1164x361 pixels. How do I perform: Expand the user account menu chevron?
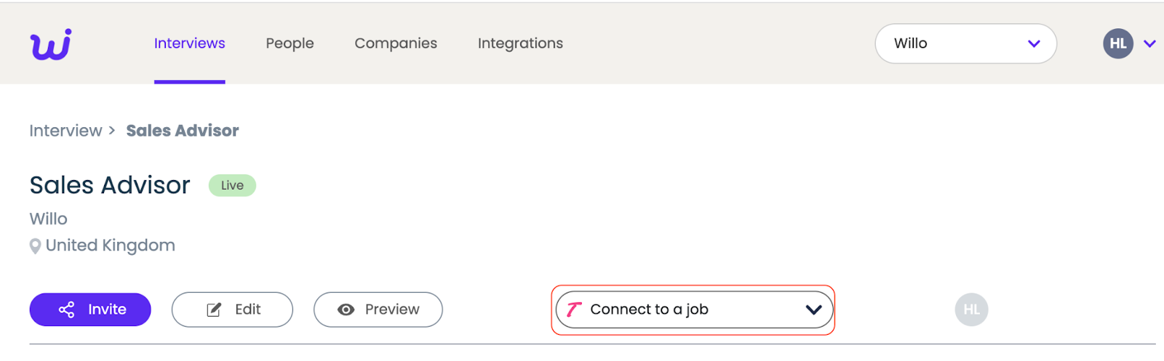tap(1149, 44)
